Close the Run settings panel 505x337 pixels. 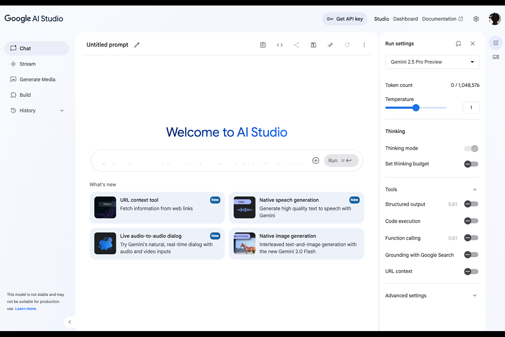[x=473, y=44]
